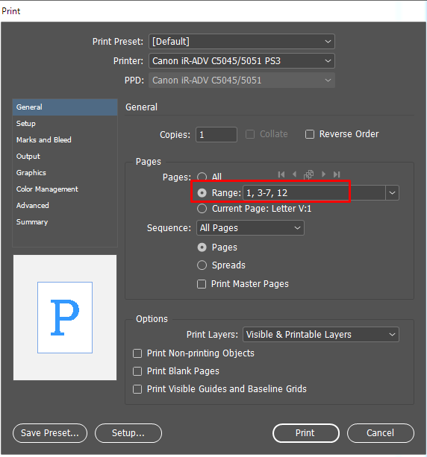The image size is (427, 457).
Task: Go to previous page preview arrow
Action: tap(294, 174)
